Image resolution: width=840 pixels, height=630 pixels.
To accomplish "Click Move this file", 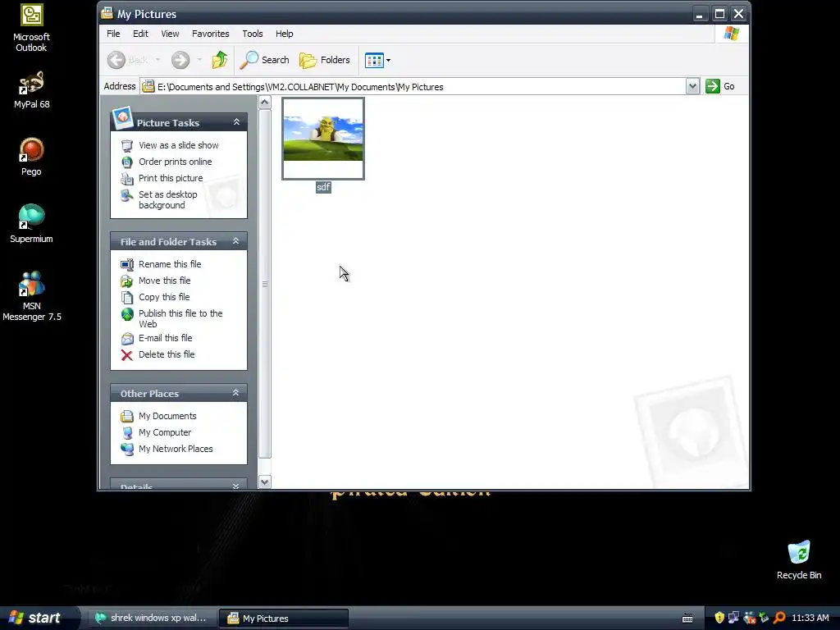I will (164, 281).
